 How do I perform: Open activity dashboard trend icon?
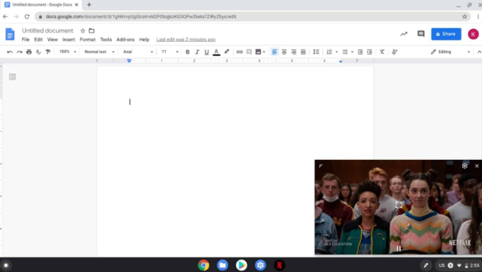click(x=404, y=34)
